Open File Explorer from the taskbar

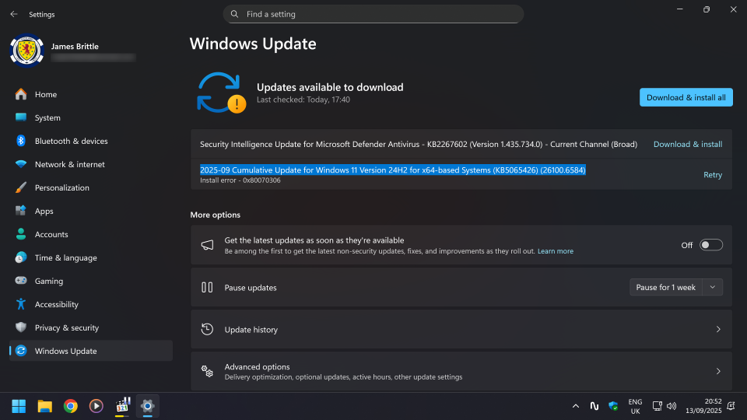click(45, 406)
